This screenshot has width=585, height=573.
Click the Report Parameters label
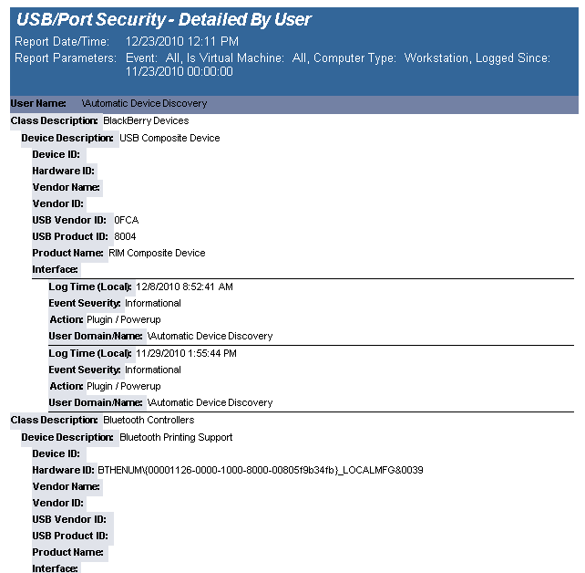(x=66, y=57)
